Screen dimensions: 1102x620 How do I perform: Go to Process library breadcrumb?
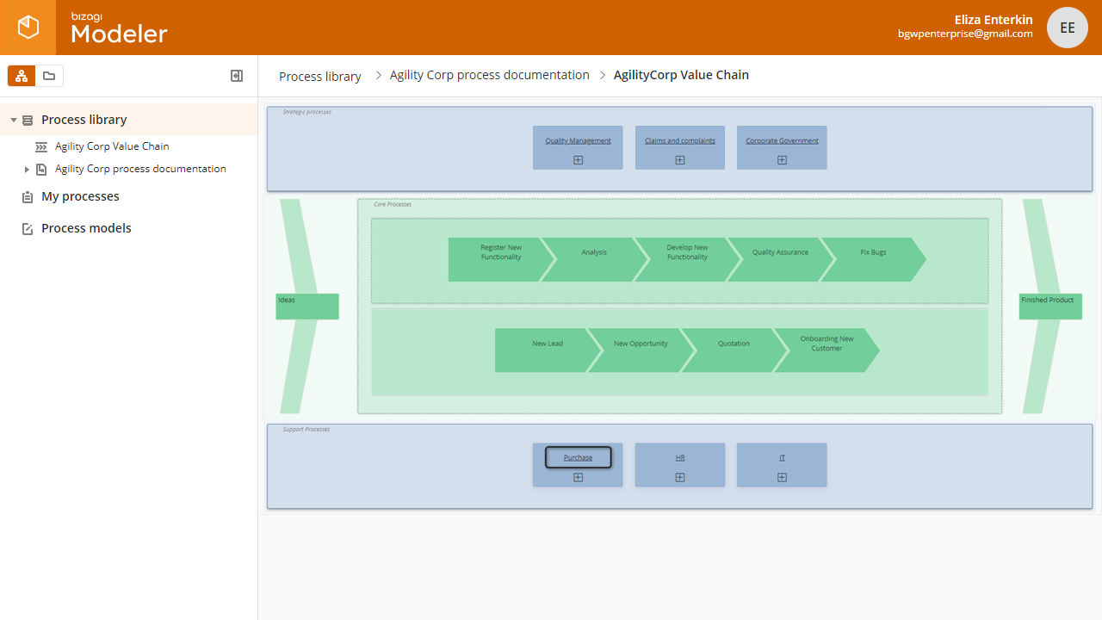point(320,77)
